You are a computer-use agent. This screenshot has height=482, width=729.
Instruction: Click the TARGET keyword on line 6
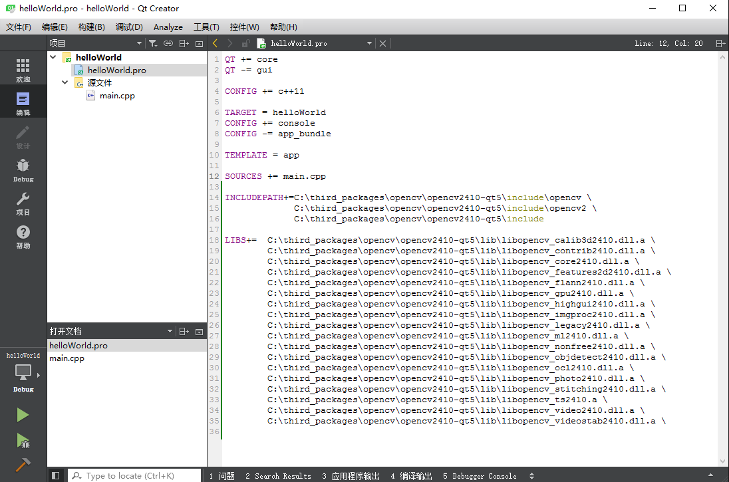[240, 112]
